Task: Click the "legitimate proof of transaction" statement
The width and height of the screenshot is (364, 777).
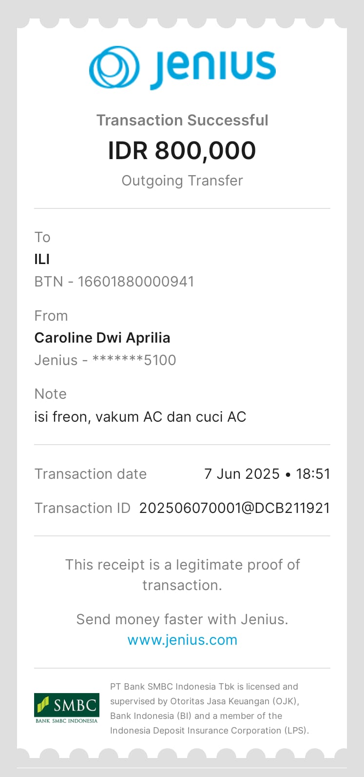Action: (182, 574)
